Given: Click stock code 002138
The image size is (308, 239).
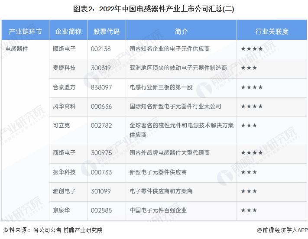Looking at the screenshot, I should [101, 49].
